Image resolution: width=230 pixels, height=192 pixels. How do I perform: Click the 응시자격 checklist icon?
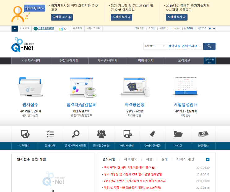(50, 134)
